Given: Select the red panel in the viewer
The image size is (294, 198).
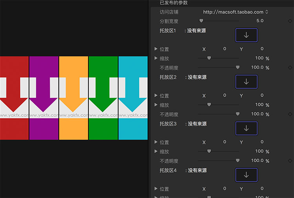Looking at the screenshot, I should (14, 98).
